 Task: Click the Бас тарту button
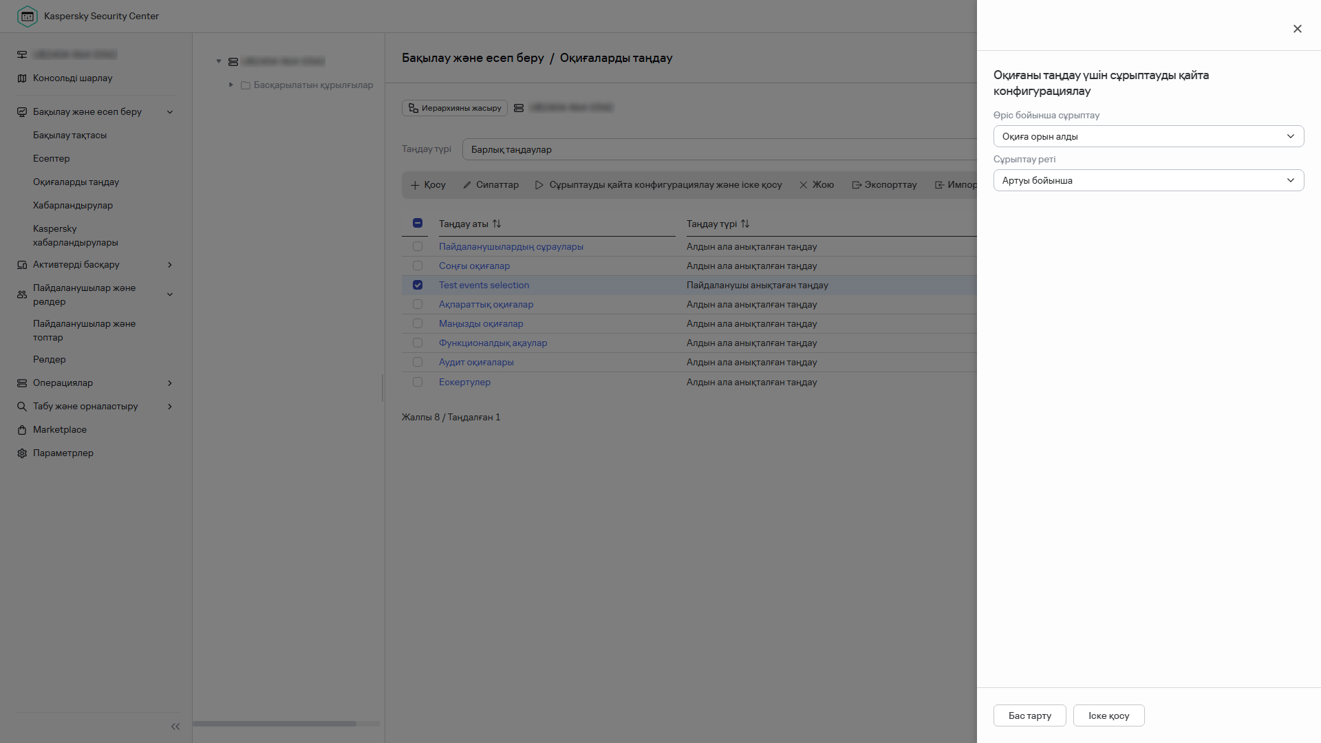tap(1029, 715)
